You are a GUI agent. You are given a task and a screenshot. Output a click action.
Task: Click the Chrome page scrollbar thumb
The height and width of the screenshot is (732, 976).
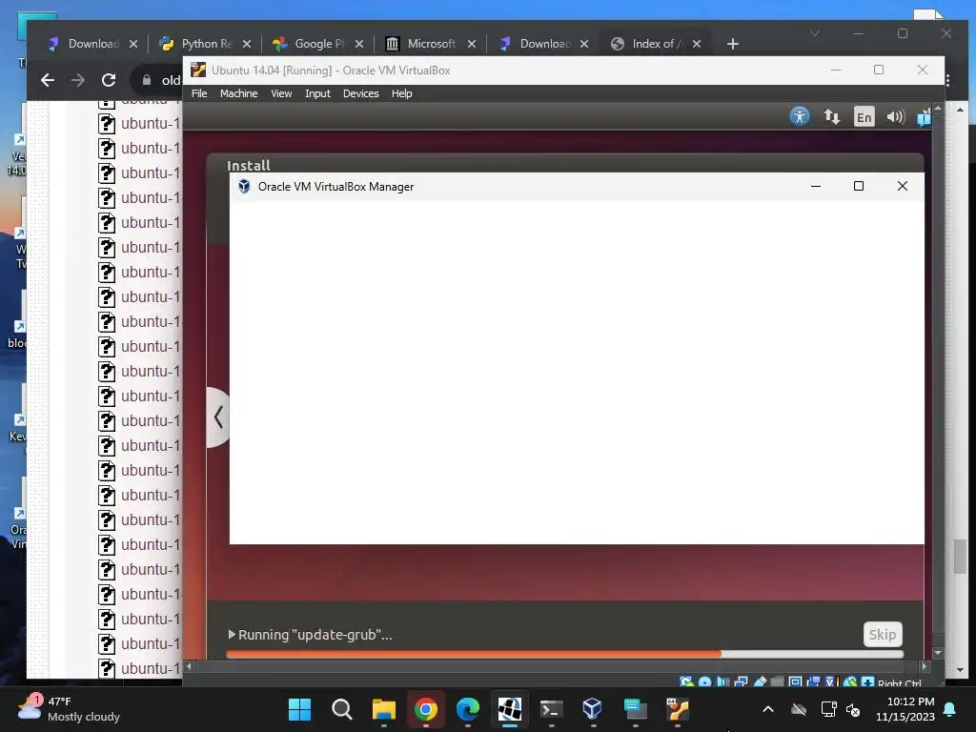(x=960, y=557)
